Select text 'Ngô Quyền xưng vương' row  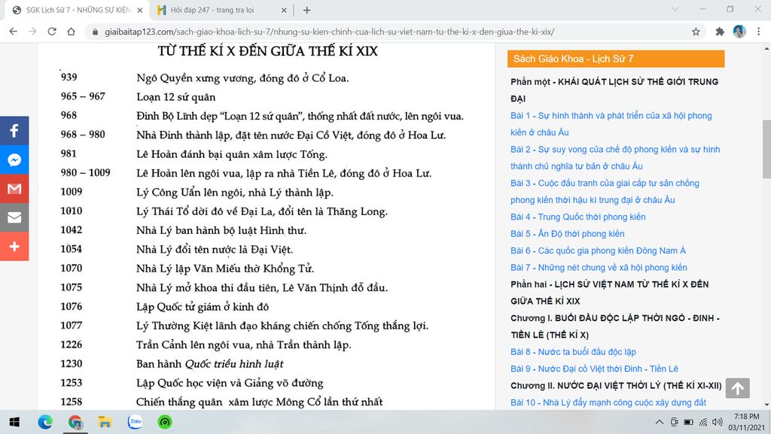click(242, 77)
